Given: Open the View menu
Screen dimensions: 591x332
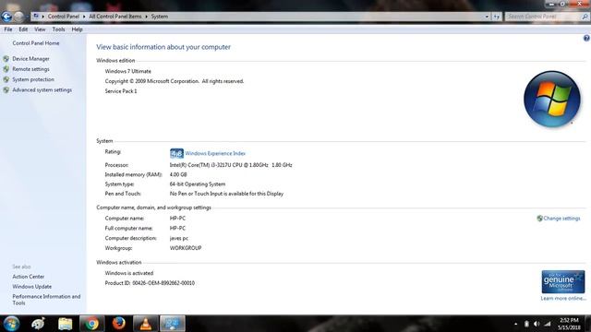Looking at the screenshot, I should pos(40,30).
